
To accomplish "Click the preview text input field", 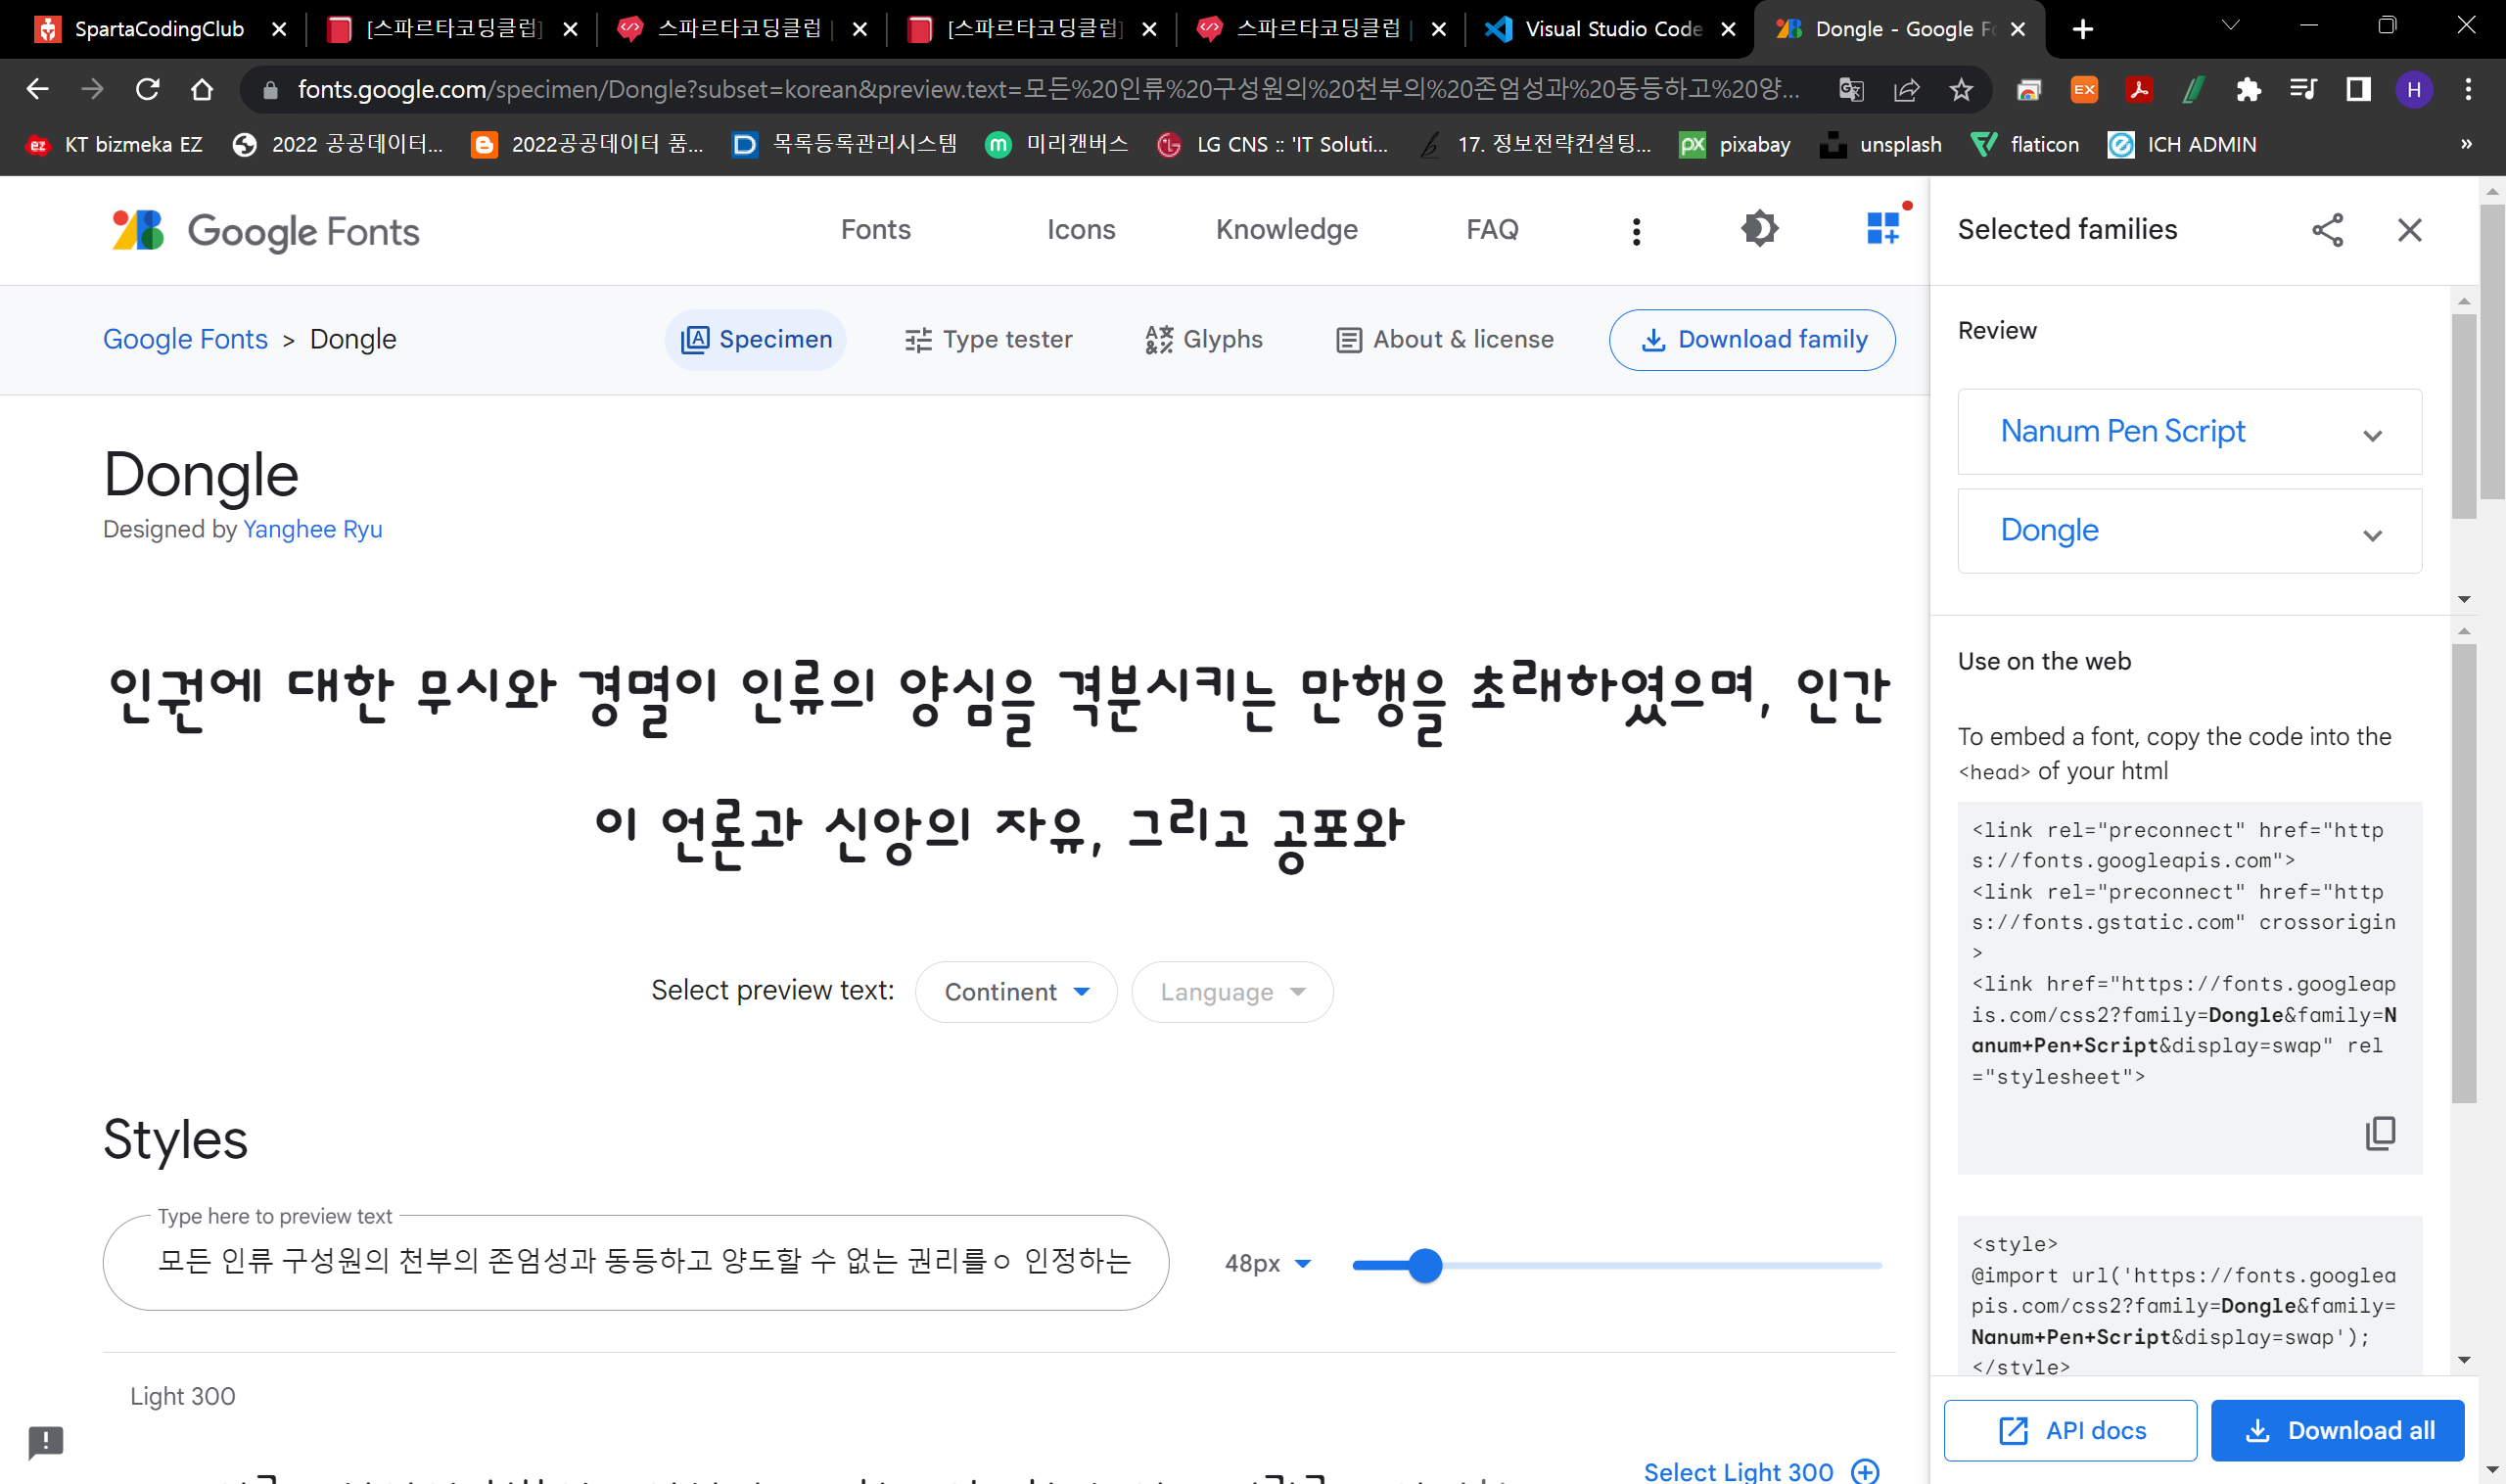I will [636, 1262].
